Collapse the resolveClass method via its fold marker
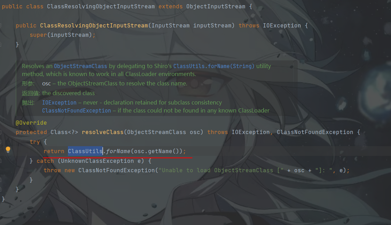The height and width of the screenshot is (225, 391). coord(1,133)
